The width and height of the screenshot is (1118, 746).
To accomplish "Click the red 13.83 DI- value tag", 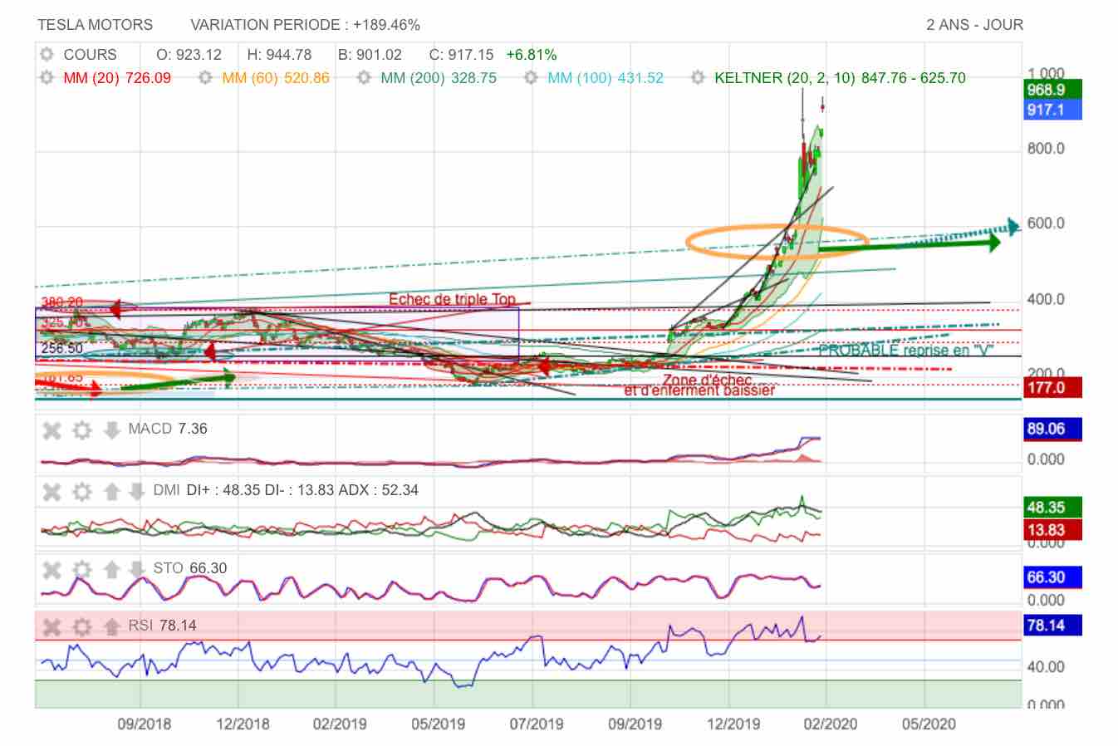I will tap(1053, 530).
